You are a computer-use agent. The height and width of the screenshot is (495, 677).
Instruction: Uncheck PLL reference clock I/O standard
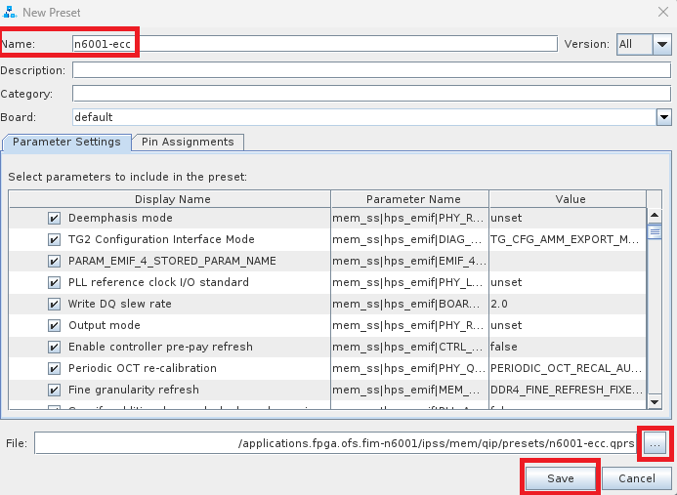pos(54,282)
